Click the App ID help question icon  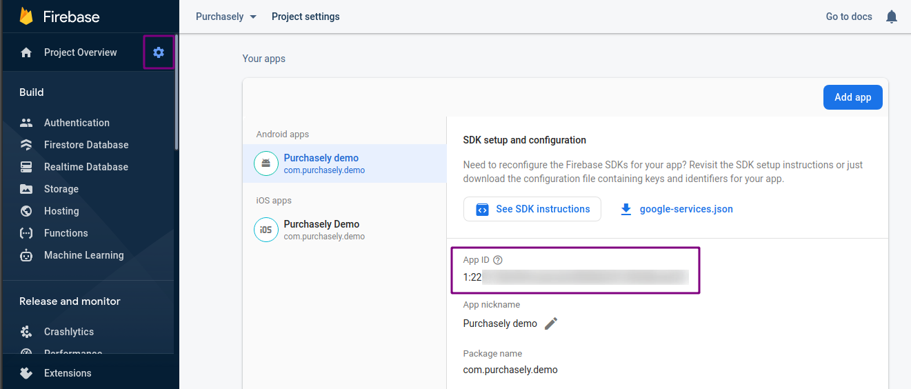tap(498, 260)
